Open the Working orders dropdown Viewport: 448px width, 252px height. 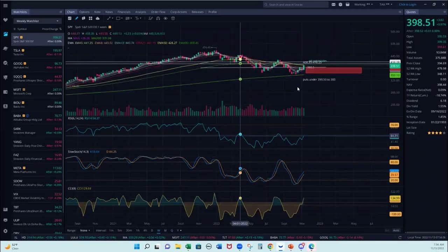point(364,5)
